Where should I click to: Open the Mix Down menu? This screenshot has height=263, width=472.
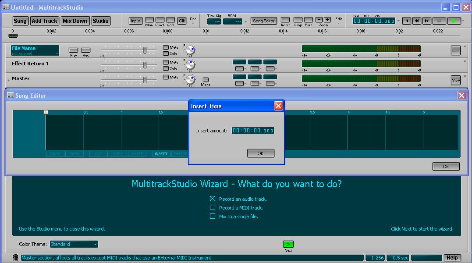[x=75, y=21]
